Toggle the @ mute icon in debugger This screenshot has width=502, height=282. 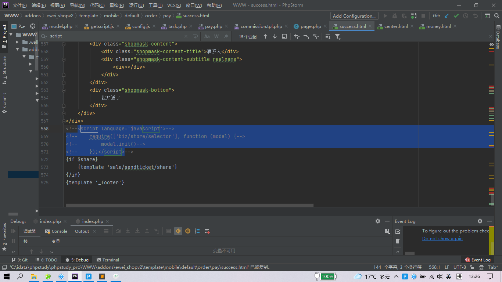click(x=188, y=231)
